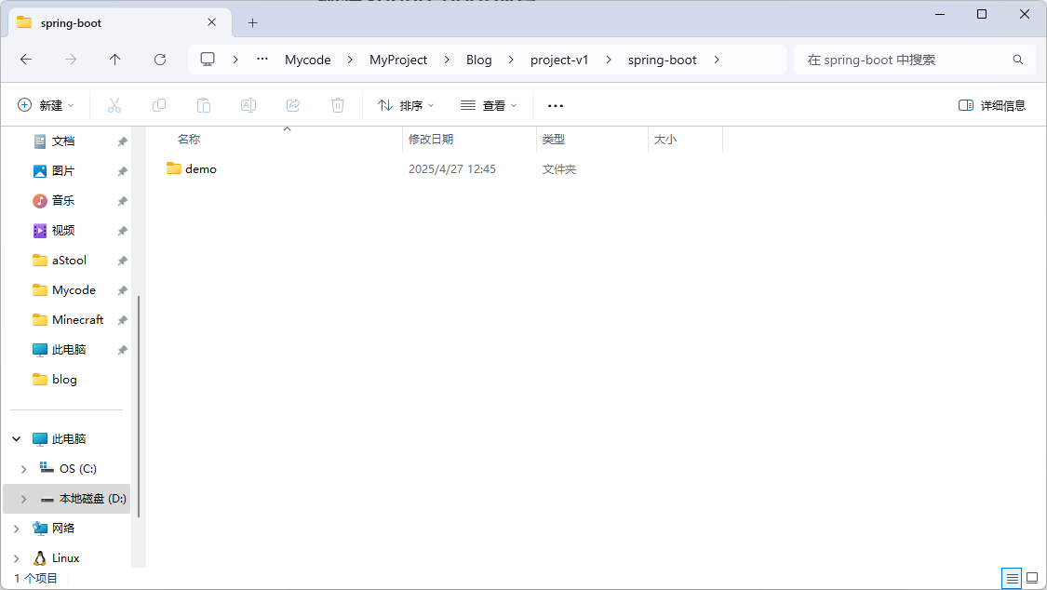Click the spring-boot search box
1047x590 pixels.
903,60
